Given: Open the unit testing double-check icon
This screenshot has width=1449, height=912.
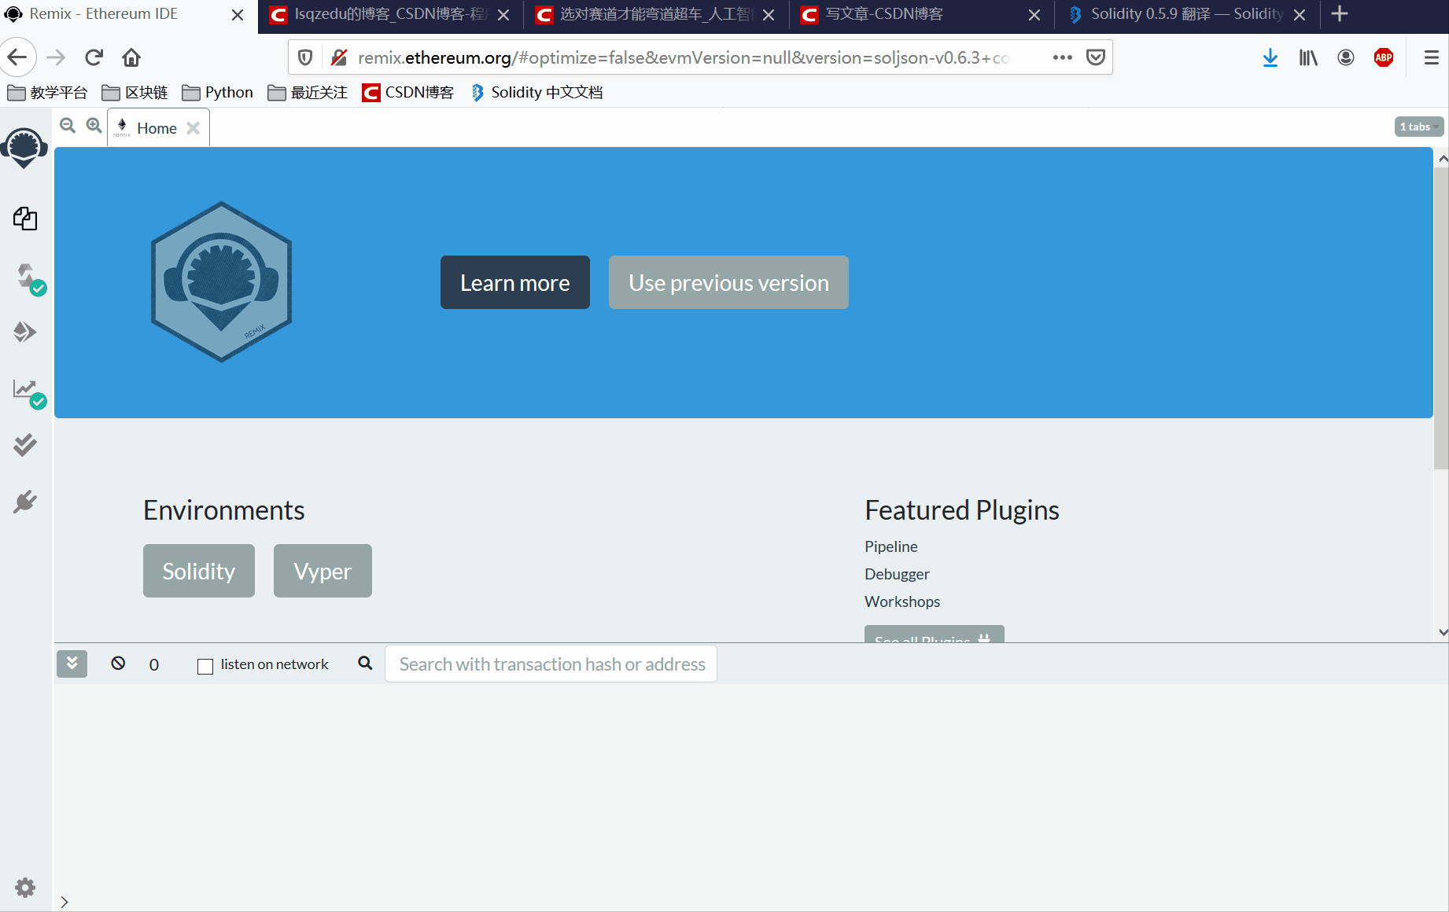Looking at the screenshot, I should (x=25, y=445).
